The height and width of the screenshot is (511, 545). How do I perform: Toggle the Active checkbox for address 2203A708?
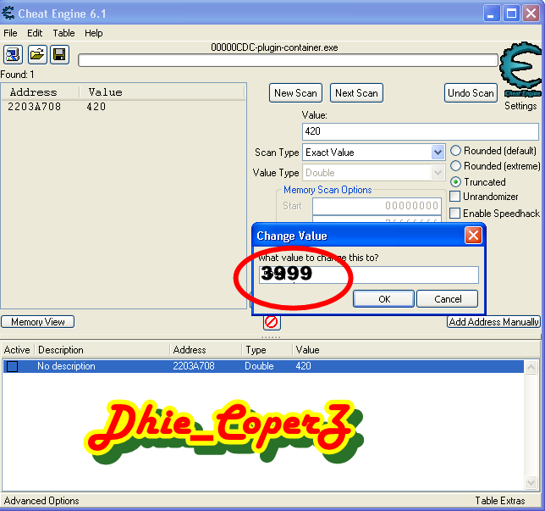click(13, 366)
